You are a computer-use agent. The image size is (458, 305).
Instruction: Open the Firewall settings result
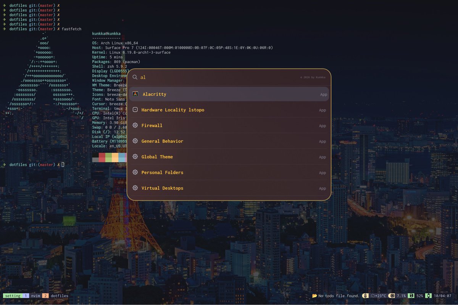coord(229,125)
